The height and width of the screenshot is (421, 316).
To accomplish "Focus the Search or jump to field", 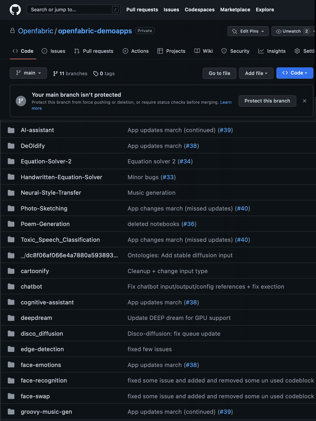I will [73, 10].
